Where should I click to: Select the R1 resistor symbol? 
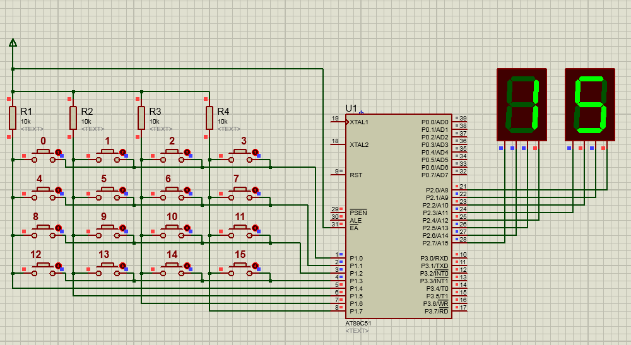pyautogui.click(x=13, y=118)
